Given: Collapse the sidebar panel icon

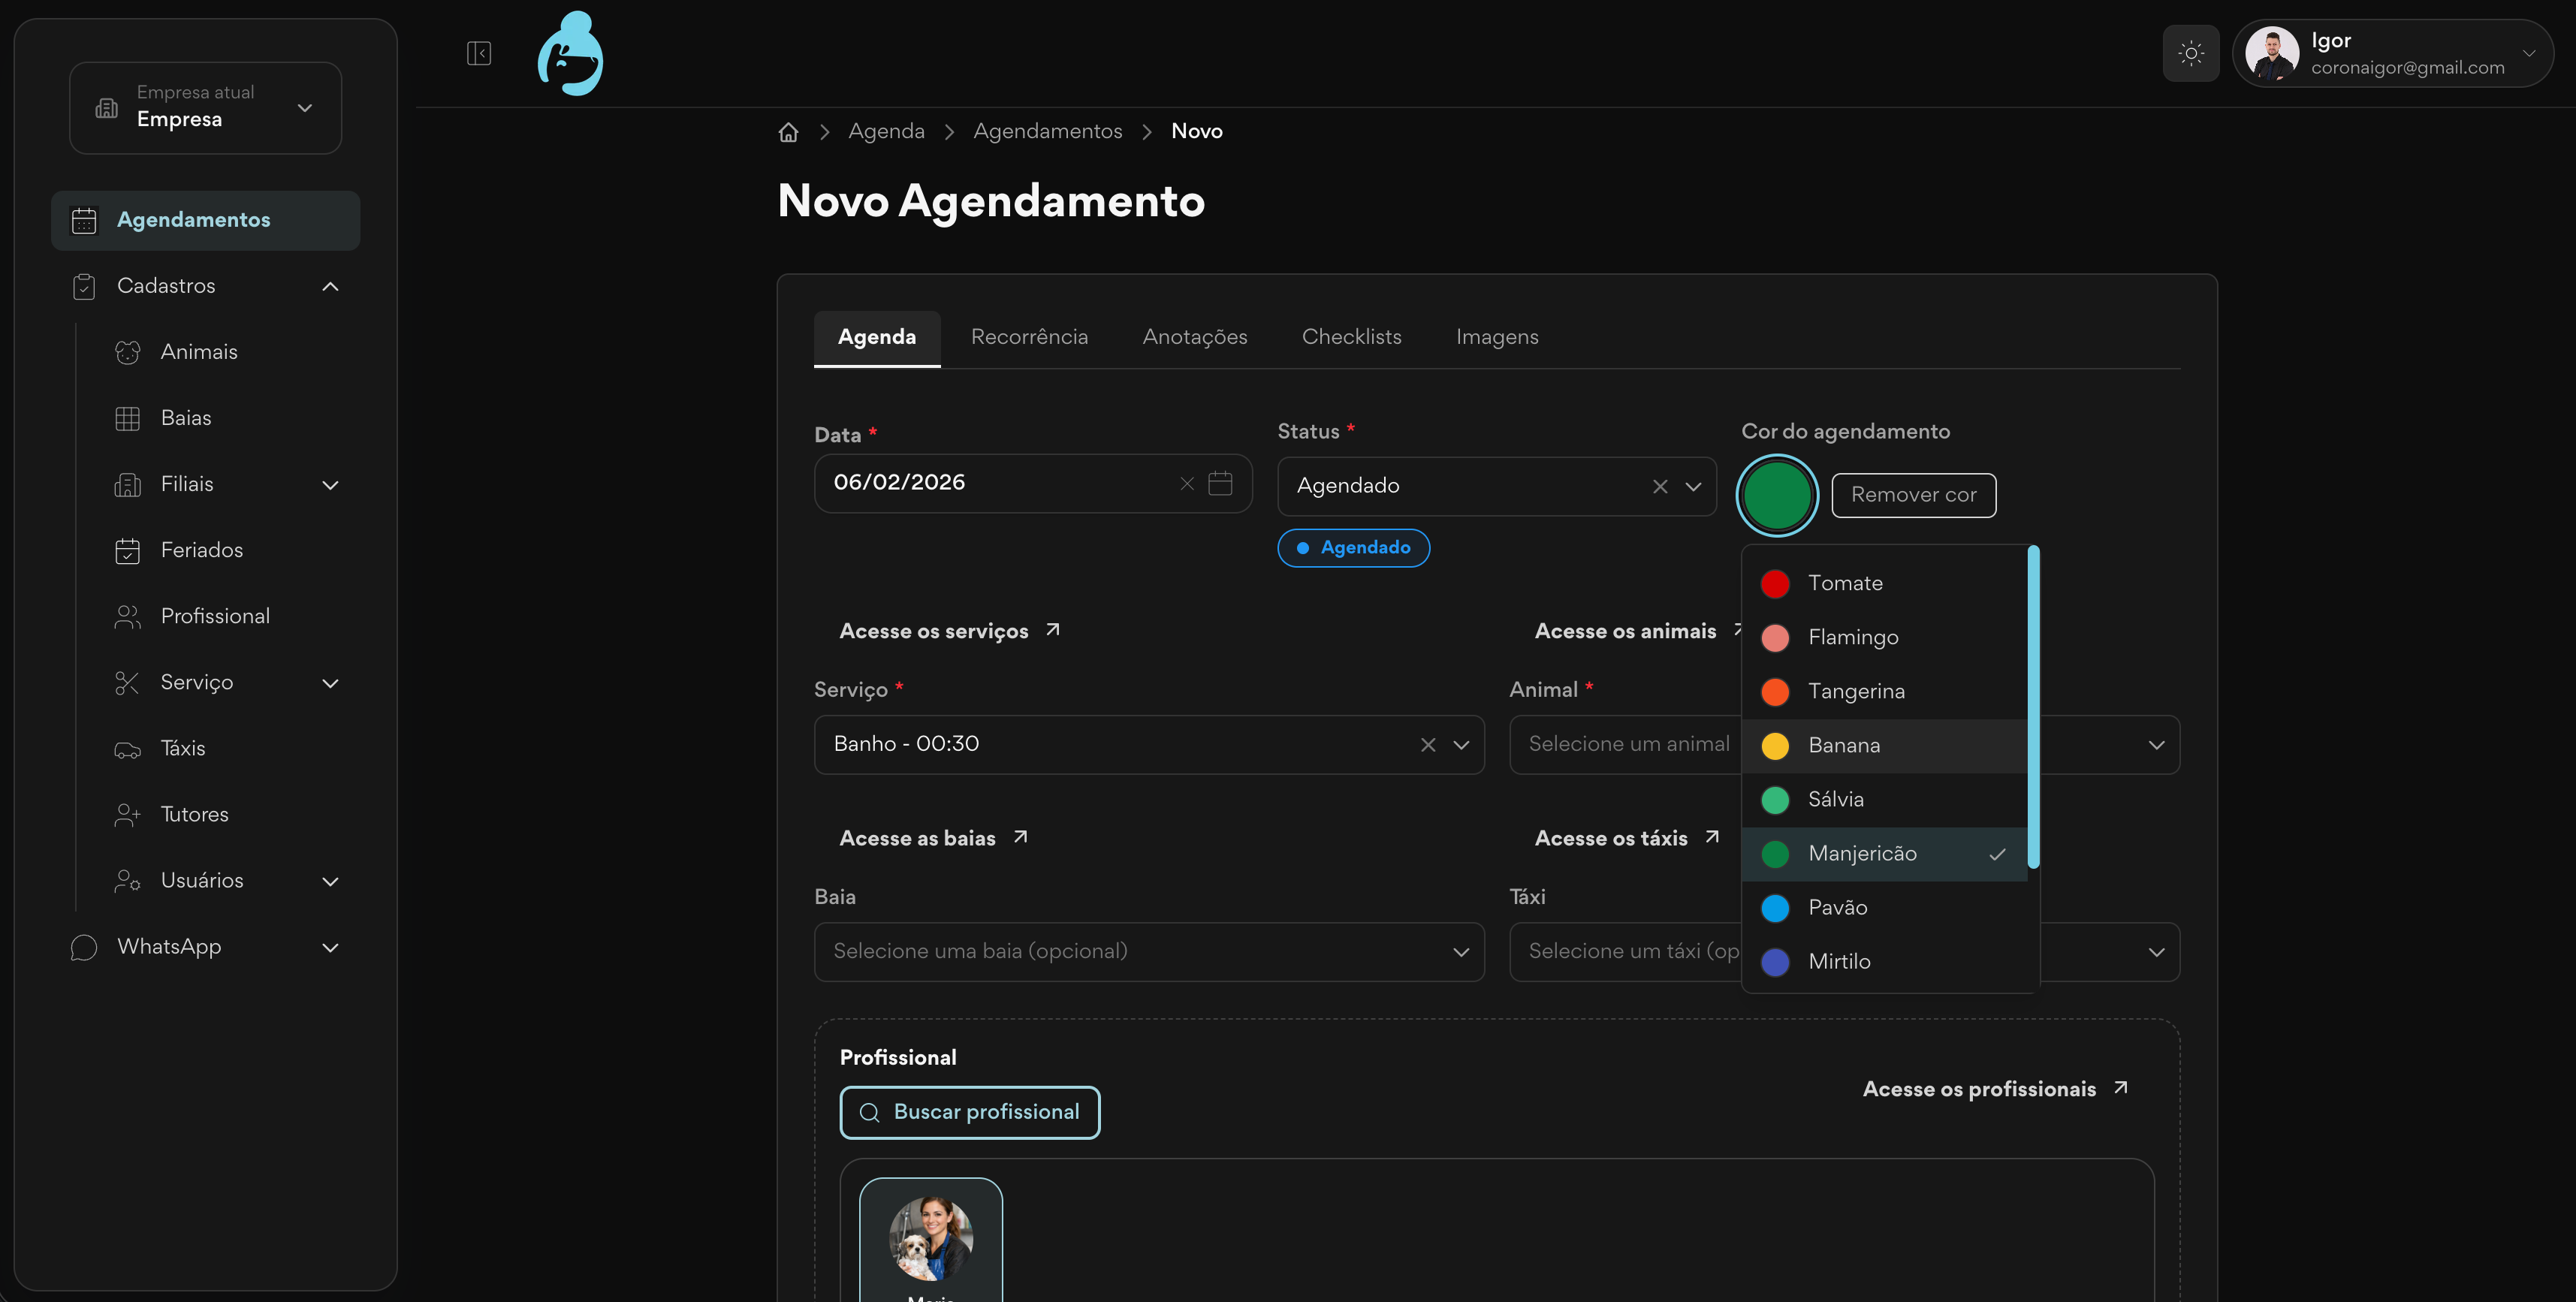Looking at the screenshot, I should pyautogui.click(x=479, y=53).
